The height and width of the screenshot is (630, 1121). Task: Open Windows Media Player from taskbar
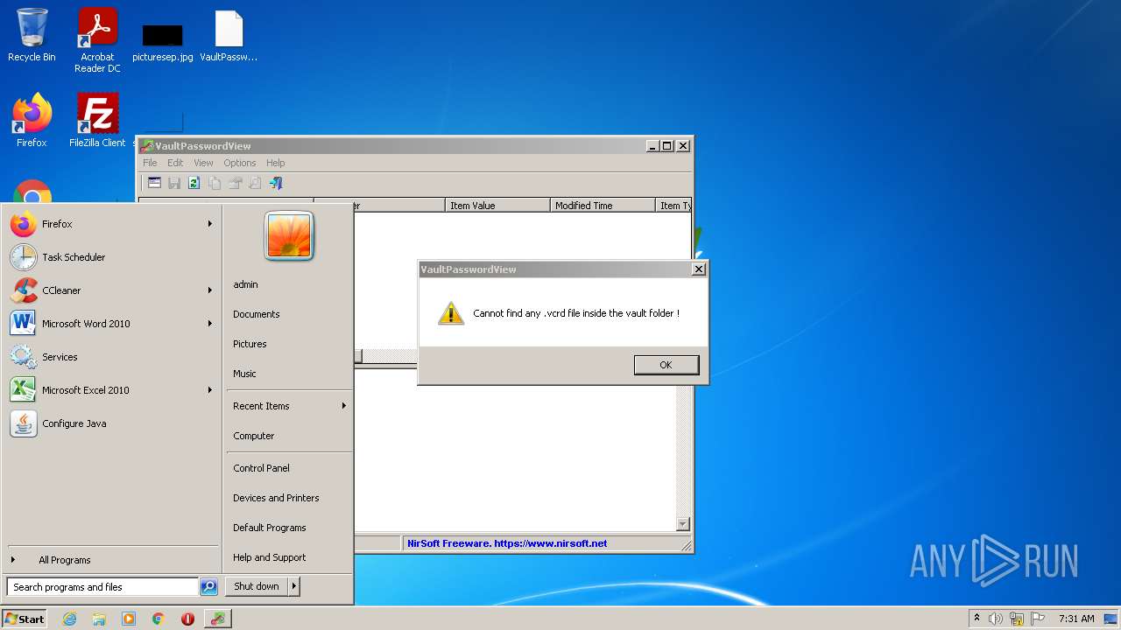pyautogui.click(x=129, y=619)
